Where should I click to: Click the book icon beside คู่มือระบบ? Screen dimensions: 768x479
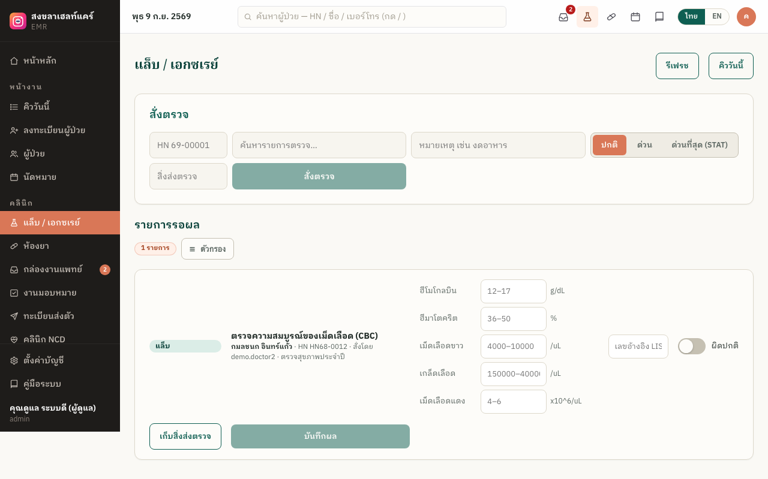(14, 384)
